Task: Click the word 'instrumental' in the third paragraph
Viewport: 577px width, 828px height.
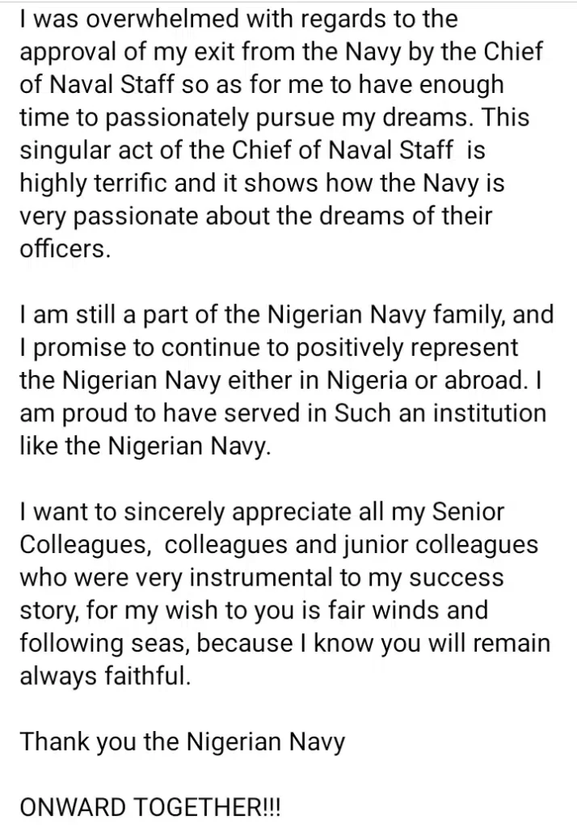Action: click(x=262, y=577)
